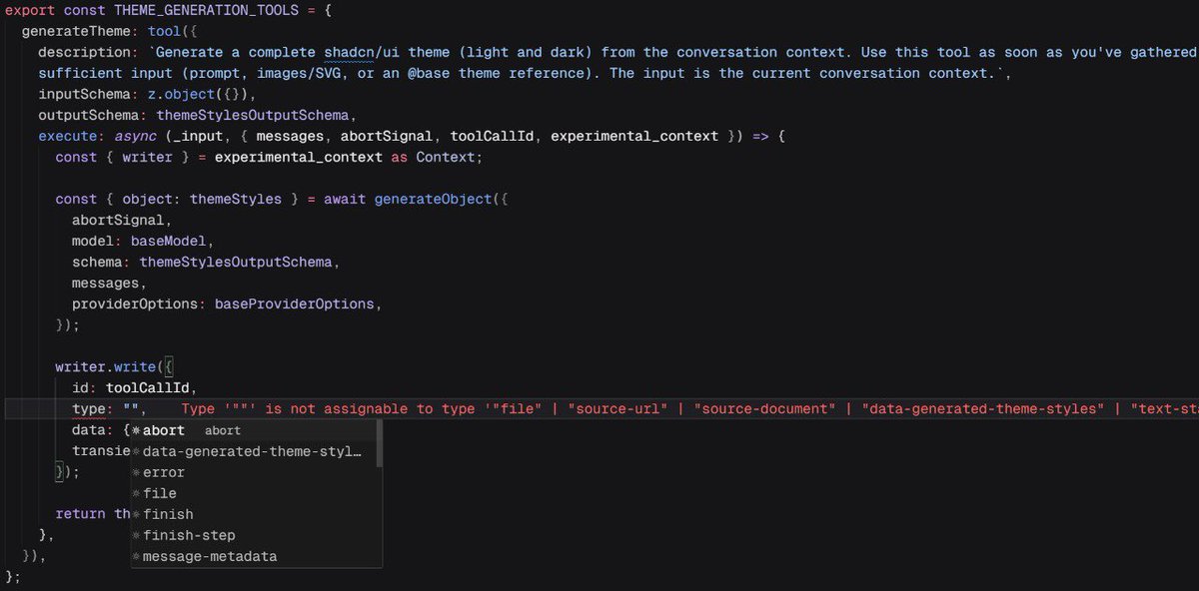
Task: Click the 'generateTheme' property key
Action: tap(75, 31)
